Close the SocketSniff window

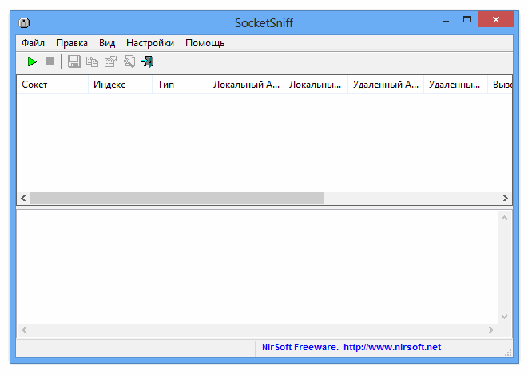(x=496, y=19)
